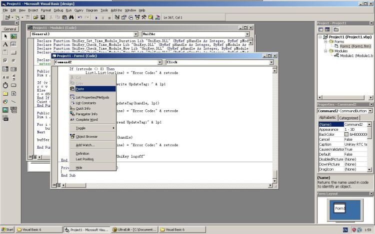Click the General tab of toolbox
Viewport: 375px width, 234px height.
pyautogui.click(x=10, y=29)
